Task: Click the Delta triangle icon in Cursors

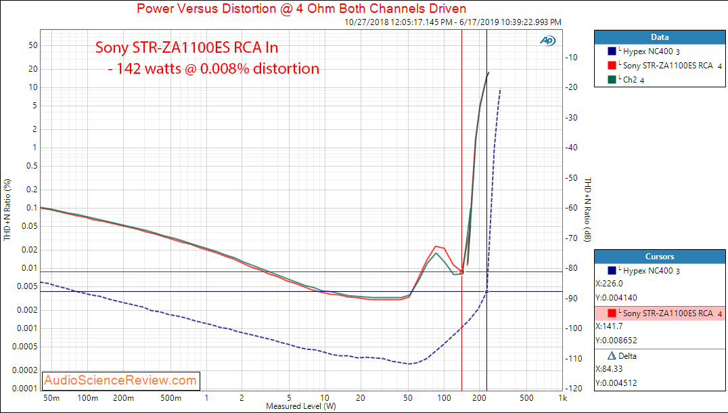Action: [612, 356]
